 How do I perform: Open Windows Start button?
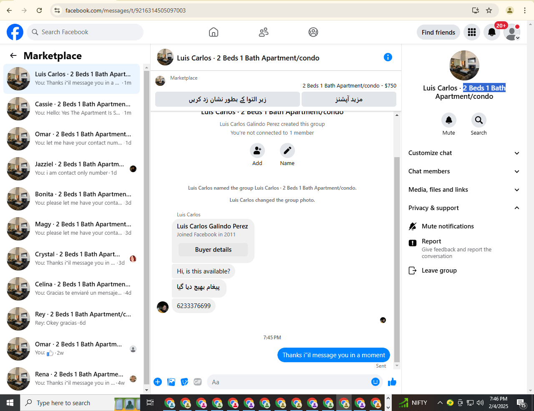pos(10,403)
